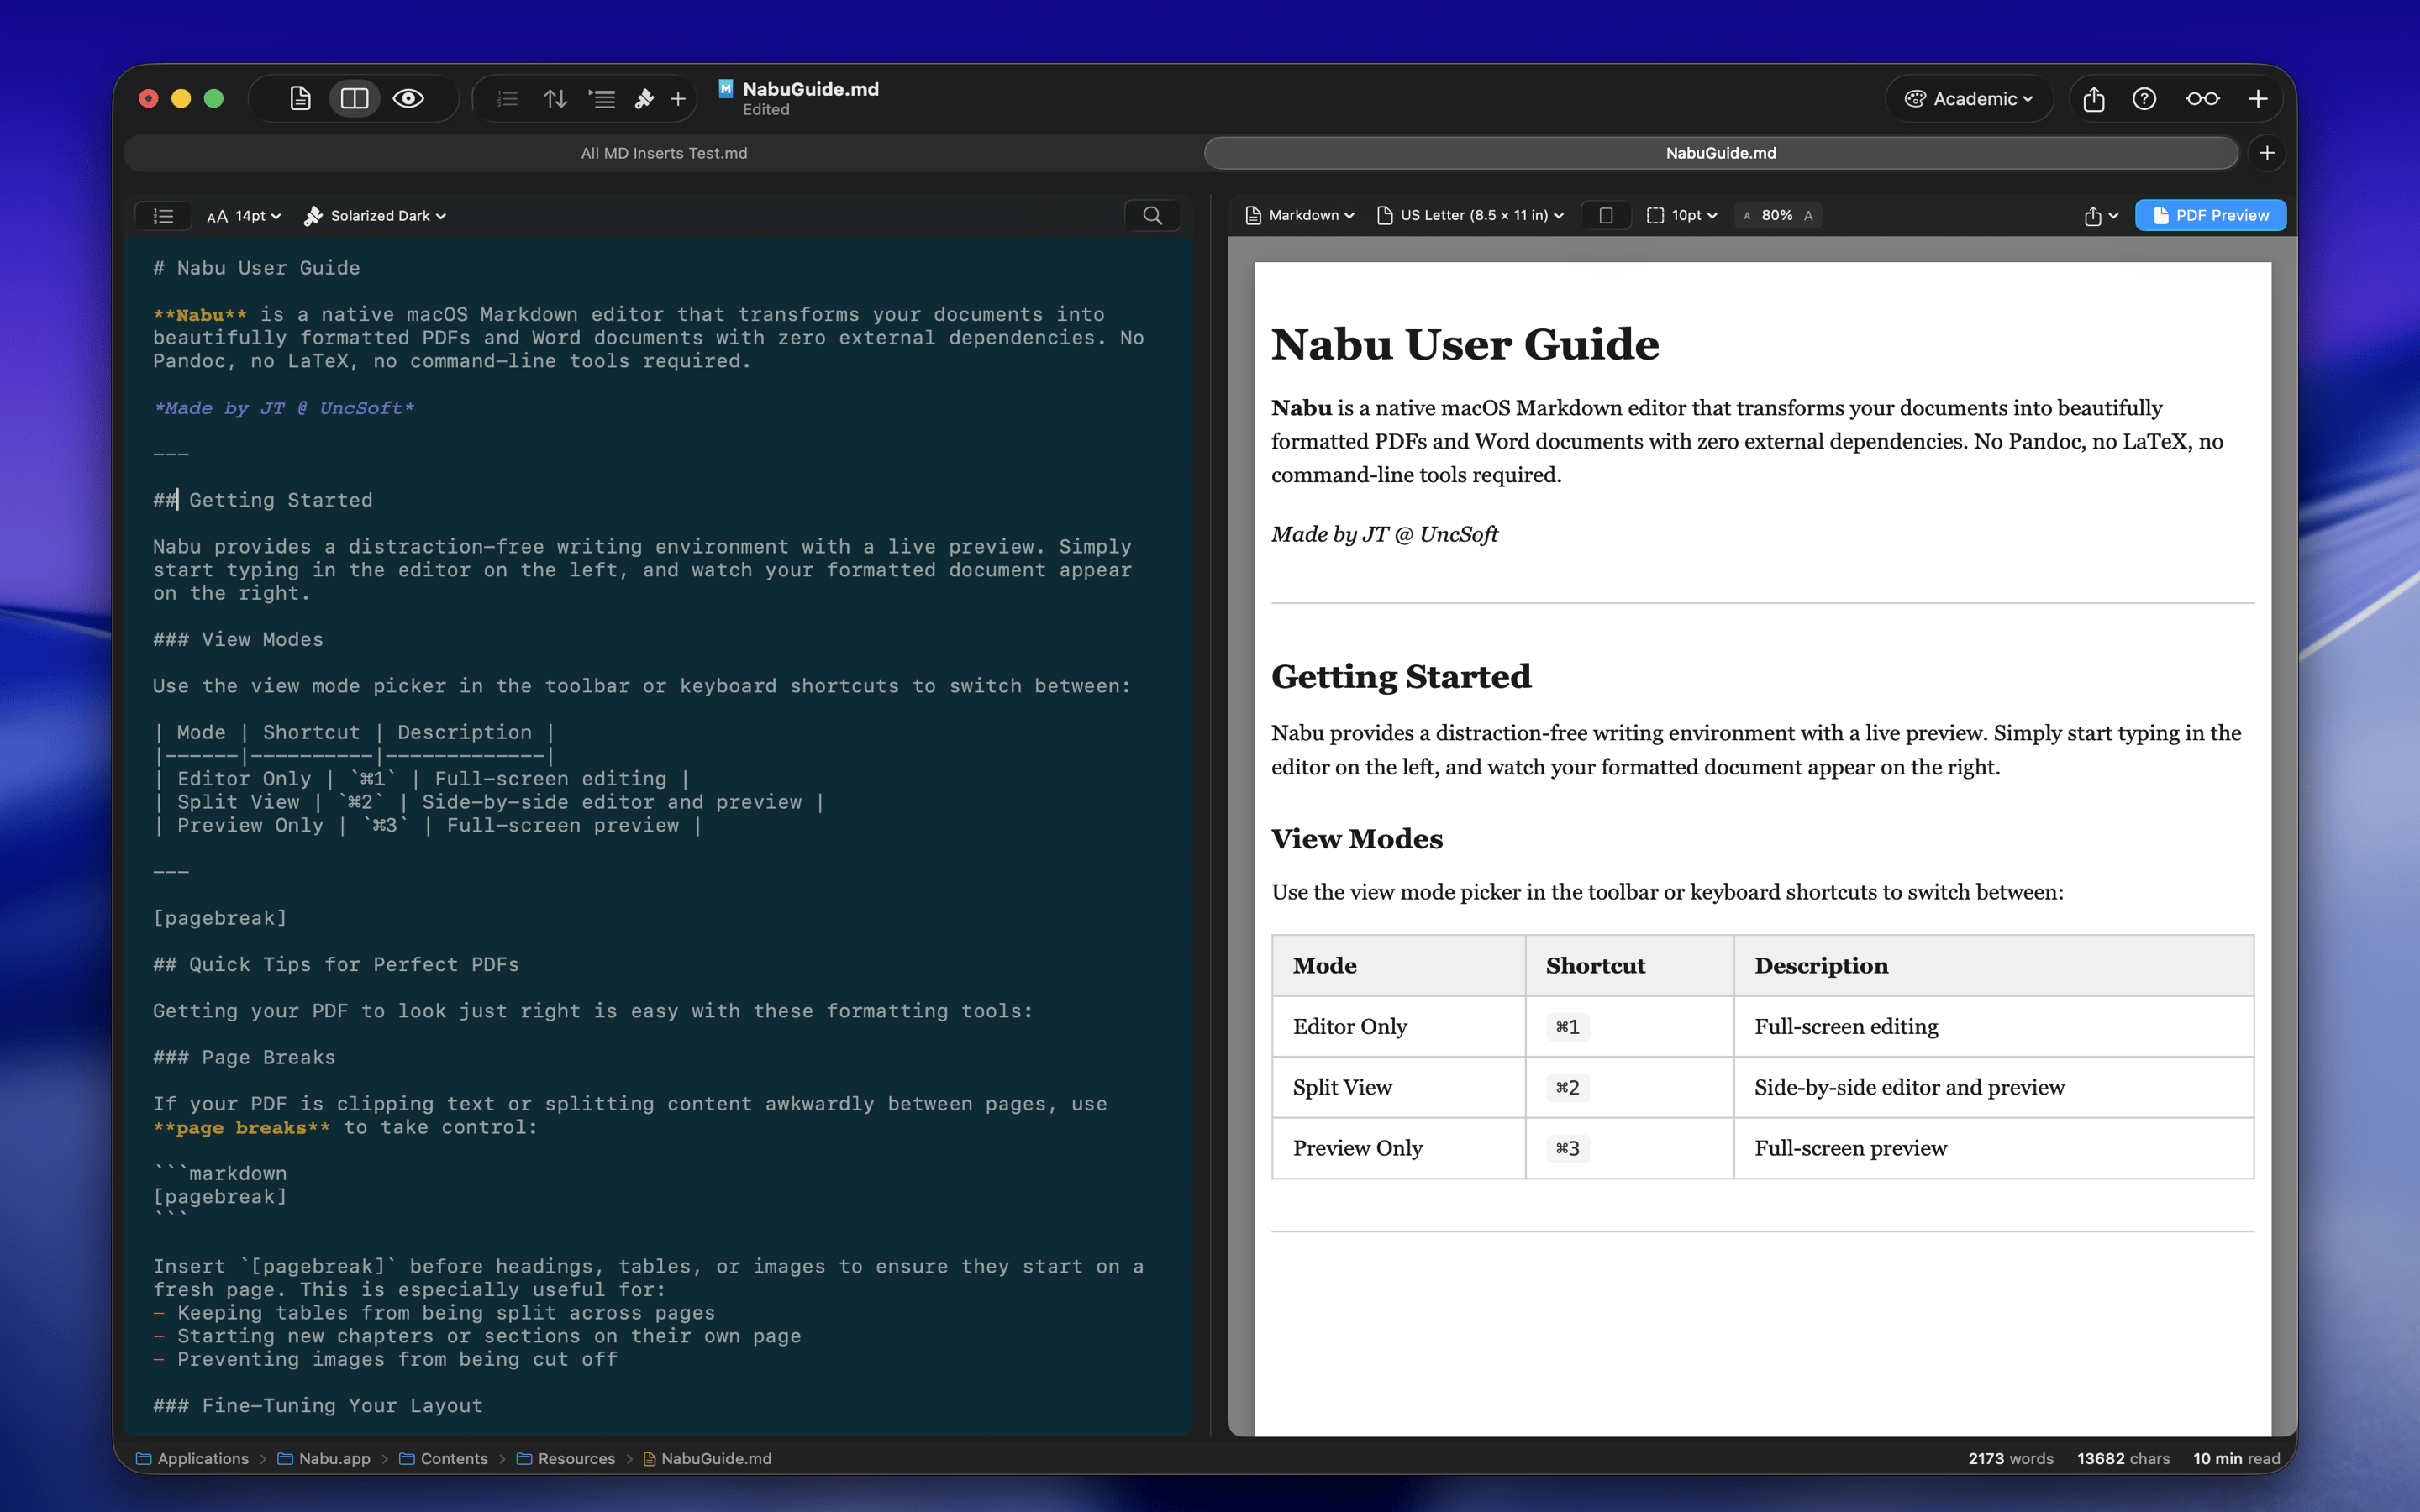Switch to Editor Only view icon

coord(300,98)
